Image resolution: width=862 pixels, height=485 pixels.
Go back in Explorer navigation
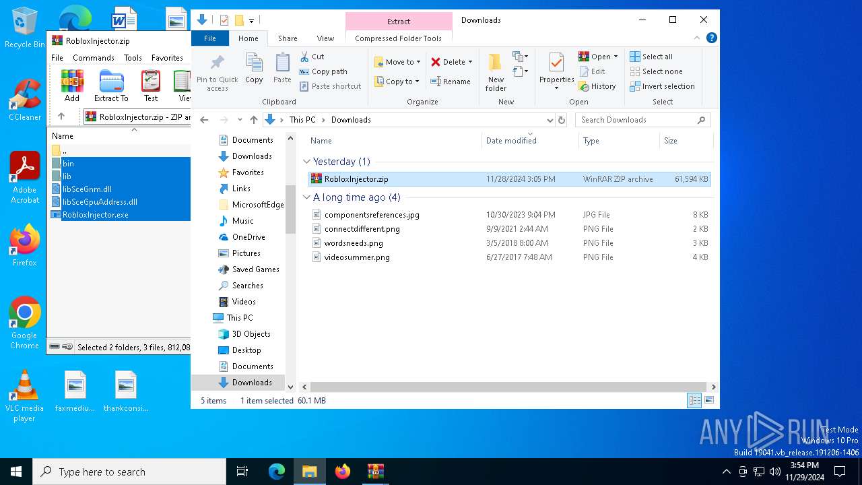(x=205, y=120)
